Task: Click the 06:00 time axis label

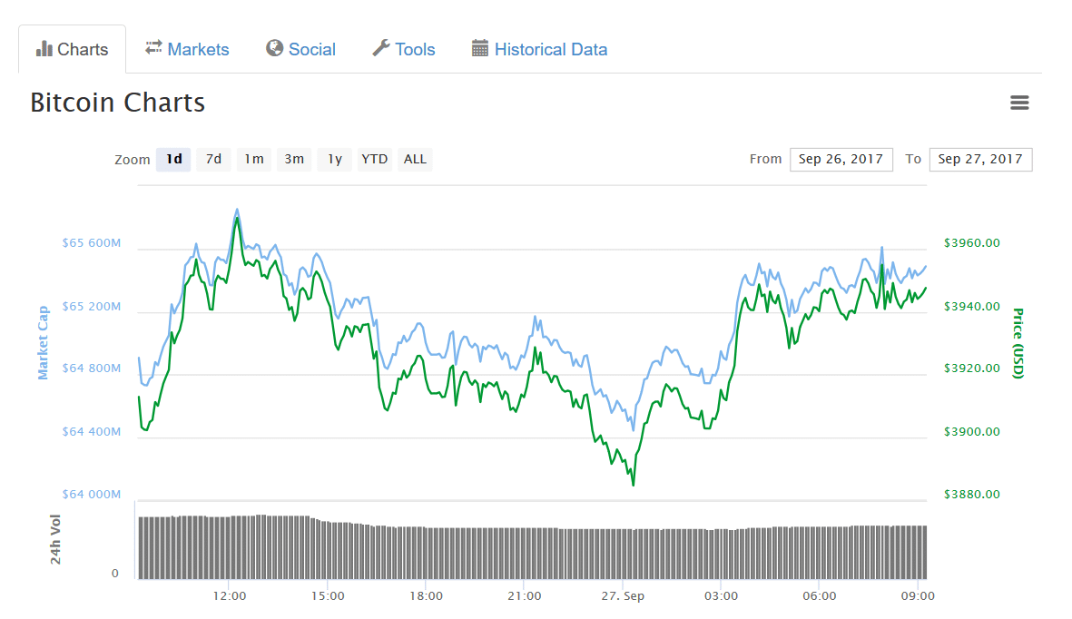Action: coord(819,595)
